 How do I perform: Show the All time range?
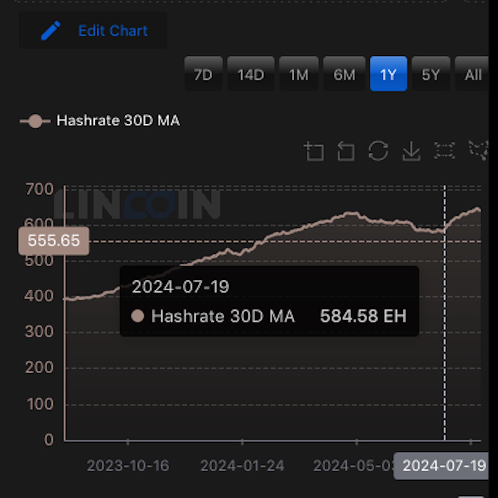click(472, 74)
